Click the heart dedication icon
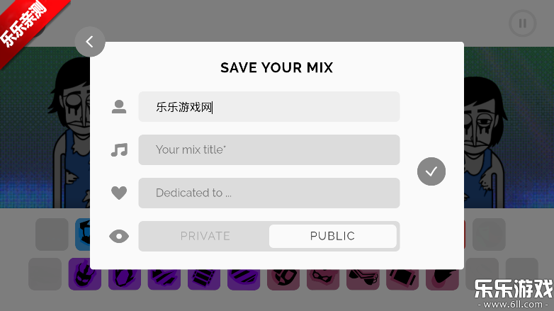 pos(119,193)
